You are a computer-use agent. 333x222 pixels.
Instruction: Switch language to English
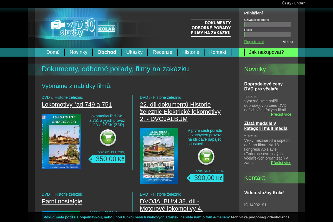pyautogui.click(x=300, y=3)
